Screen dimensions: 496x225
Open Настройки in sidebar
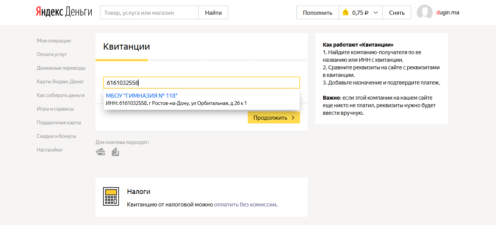pos(49,150)
